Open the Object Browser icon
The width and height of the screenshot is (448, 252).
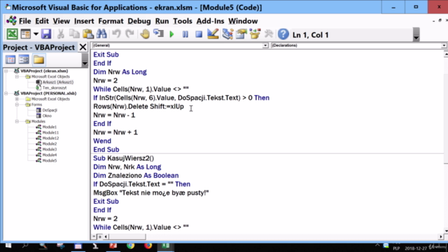pyautogui.click(x=255, y=34)
